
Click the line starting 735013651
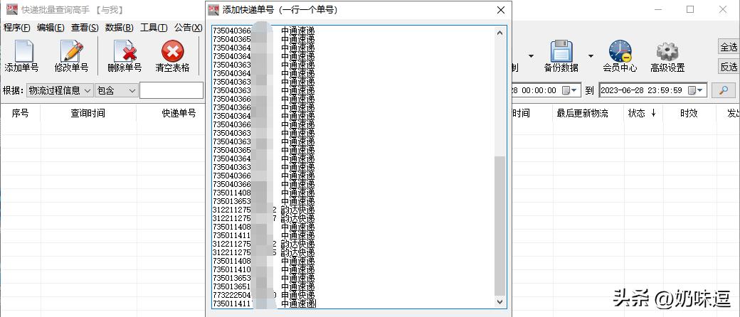(x=264, y=287)
